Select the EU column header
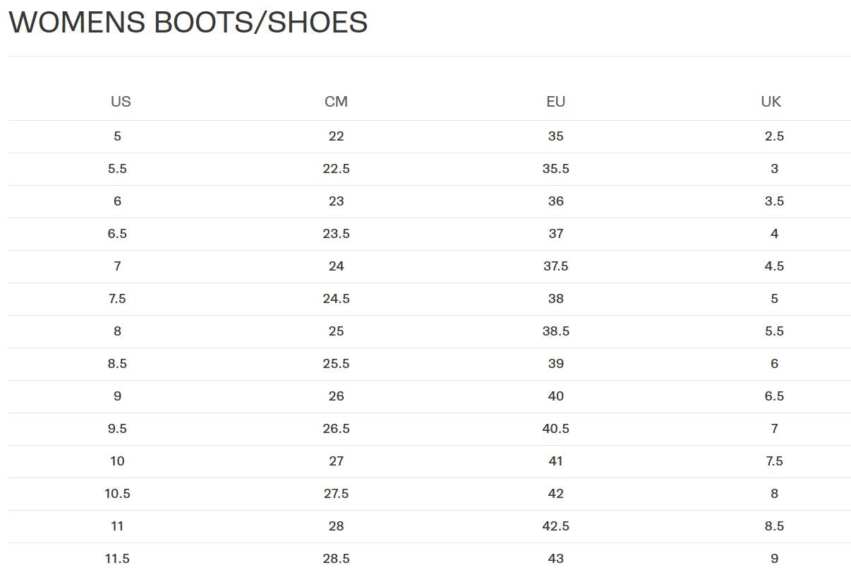This screenshot has width=851, height=587. click(556, 102)
